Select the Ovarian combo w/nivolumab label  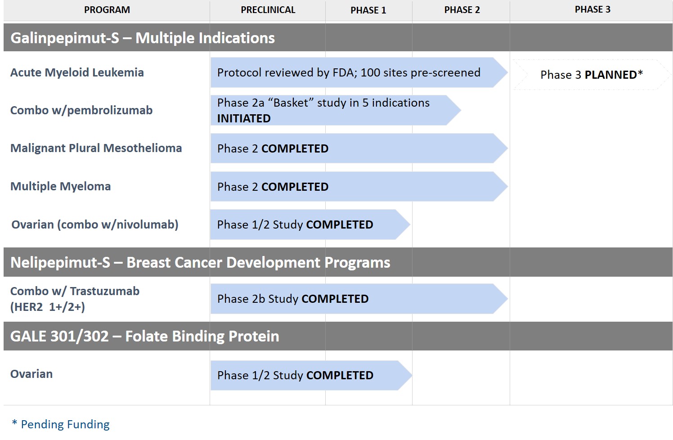coord(95,224)
